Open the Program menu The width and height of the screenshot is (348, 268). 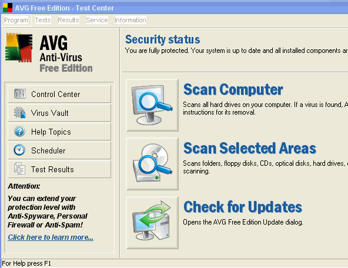coord(16,20)
